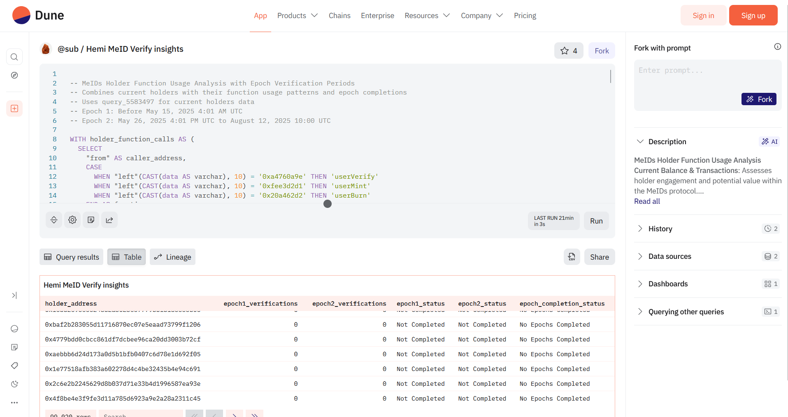Click the epoch2_verifications column header
The image size is (788, 417).
coord(349,304)
